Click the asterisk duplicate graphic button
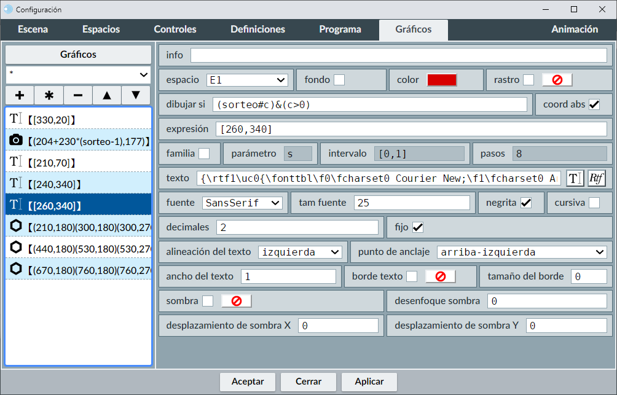Image resolution: width=617 pixels, height=395 pixels. (x=49, y=95)
